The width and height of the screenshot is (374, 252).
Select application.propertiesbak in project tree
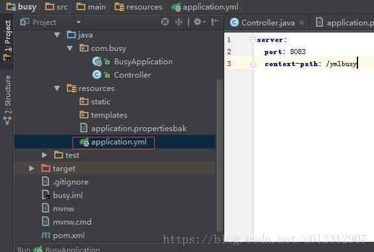tap(139, 129)
